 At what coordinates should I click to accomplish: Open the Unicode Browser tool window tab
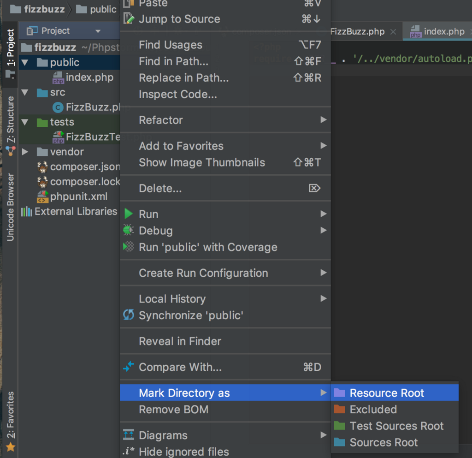(10, 207)
